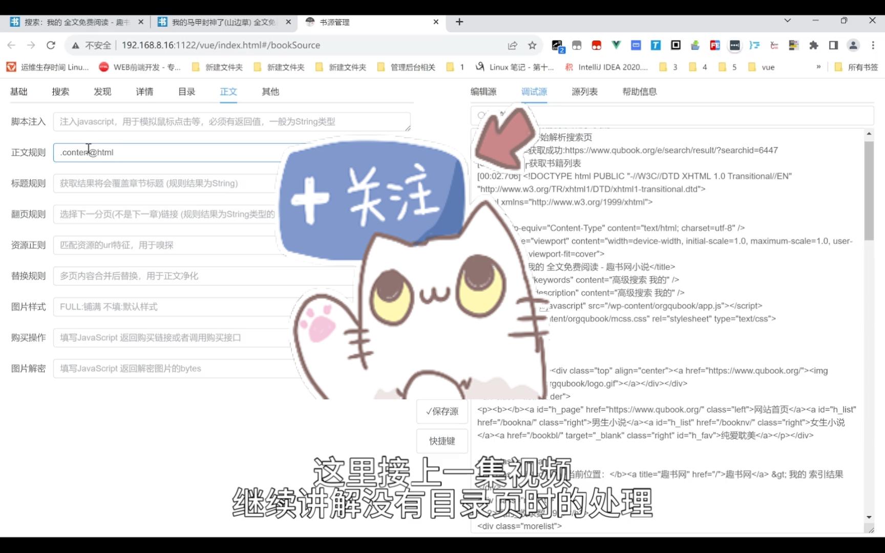Open the green download-arrow extension icon

tap(695, 45)
